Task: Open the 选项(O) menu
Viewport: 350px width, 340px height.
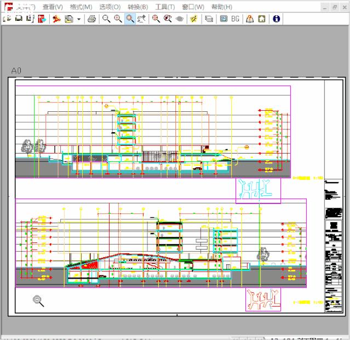Action: click(x=110, y=7)
